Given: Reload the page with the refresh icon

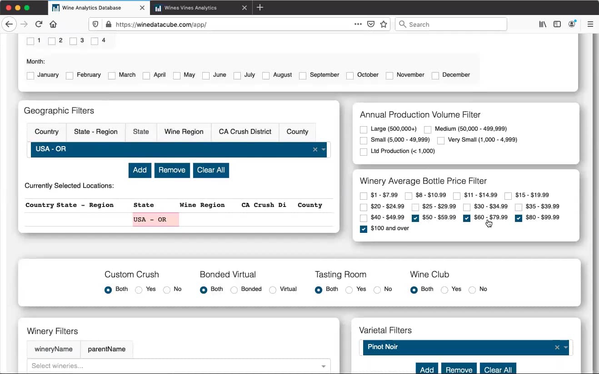Looking at the screenshot, I should click(x=39, y=24).
